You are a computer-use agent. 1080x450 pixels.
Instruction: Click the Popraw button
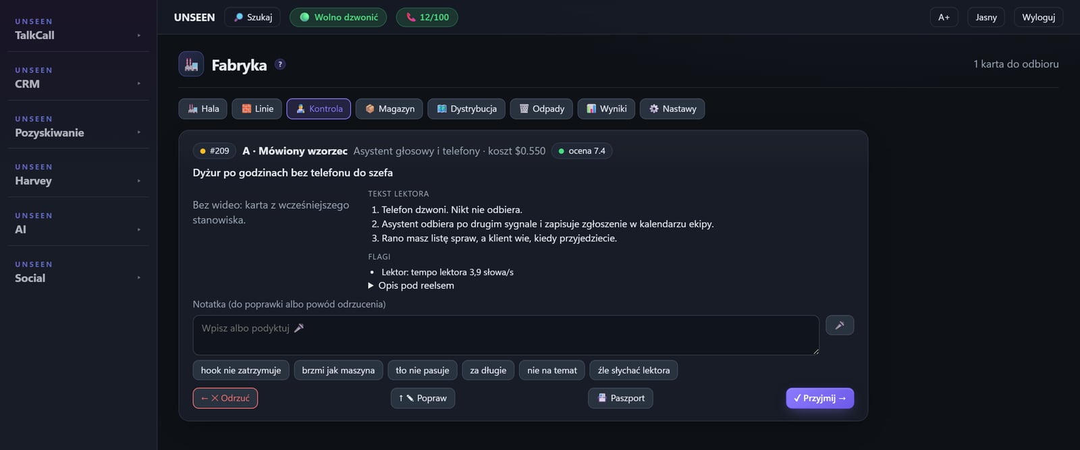(x=423, y=398)
